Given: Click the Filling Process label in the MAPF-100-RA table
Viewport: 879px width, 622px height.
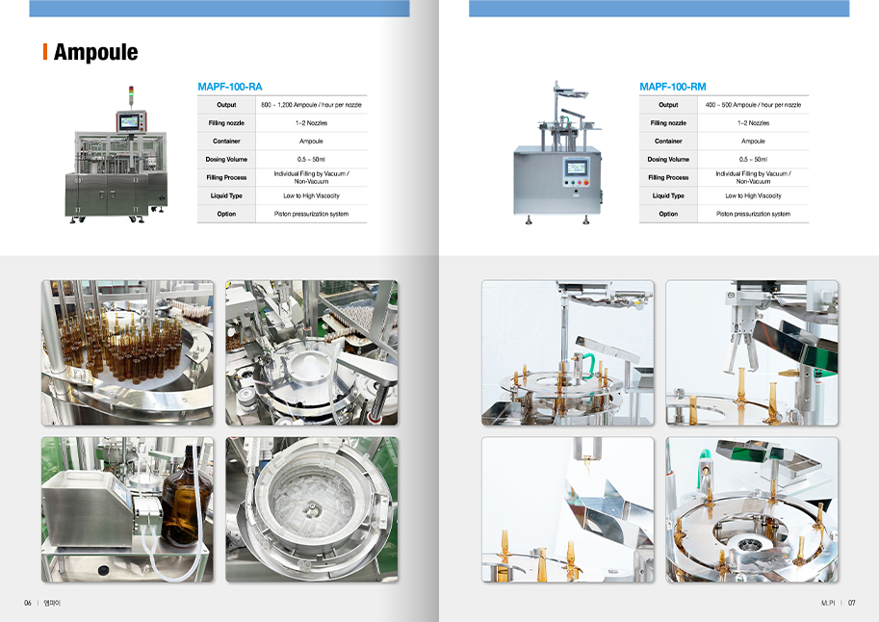Looking at the screenshot, I should 226,177.
